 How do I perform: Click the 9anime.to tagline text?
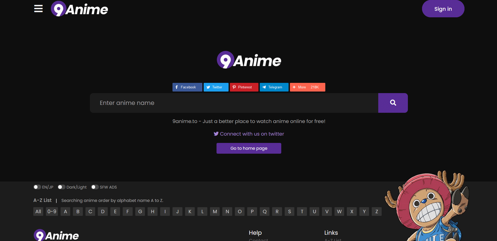pyautogui.click(x=249, y=121)
